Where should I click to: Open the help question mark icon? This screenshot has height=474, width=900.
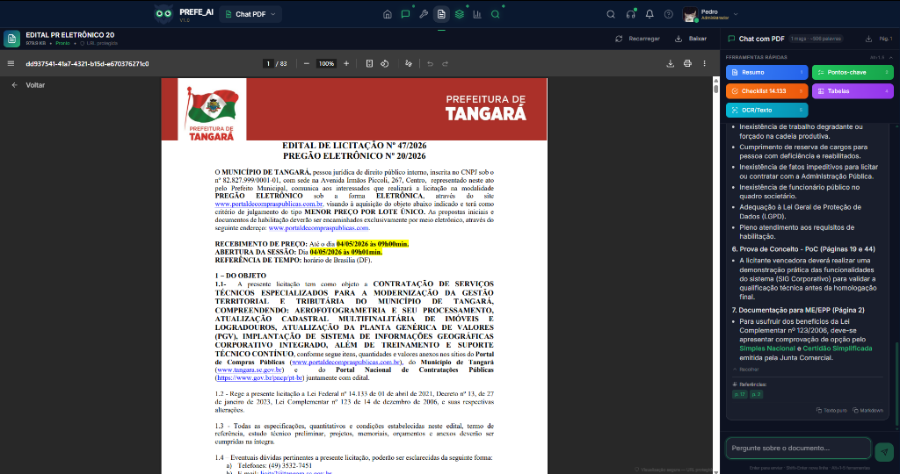click(x=669, y=14)
